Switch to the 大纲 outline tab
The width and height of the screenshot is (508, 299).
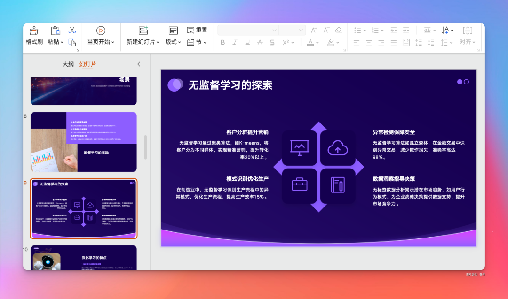[x=68, y=64]
